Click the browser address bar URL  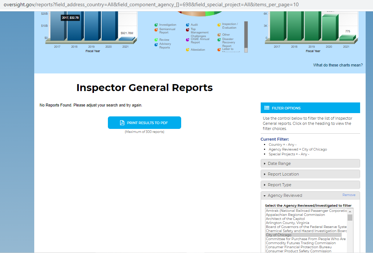[x=151, y=4]
